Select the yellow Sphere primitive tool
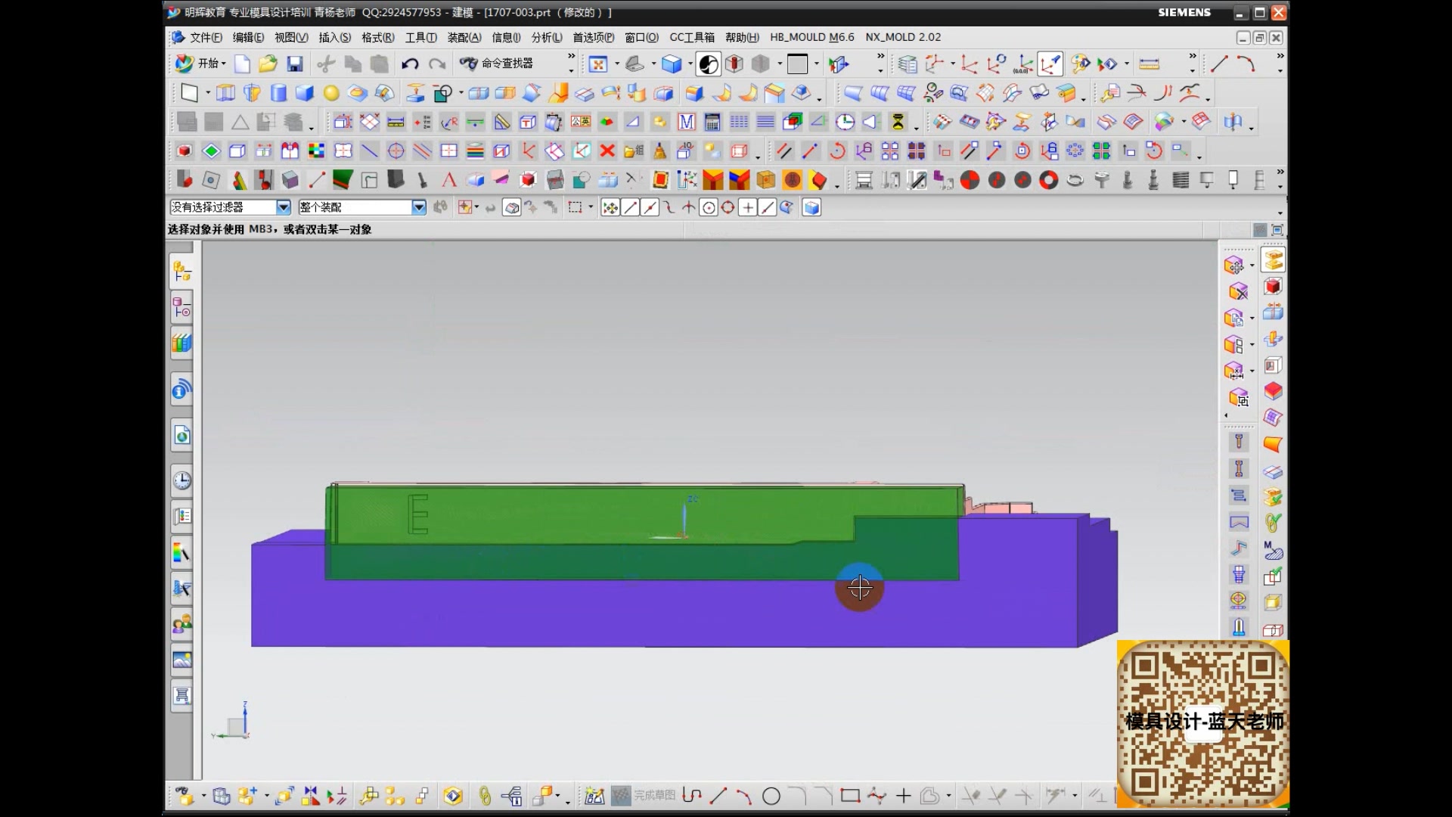 point(331,93)
